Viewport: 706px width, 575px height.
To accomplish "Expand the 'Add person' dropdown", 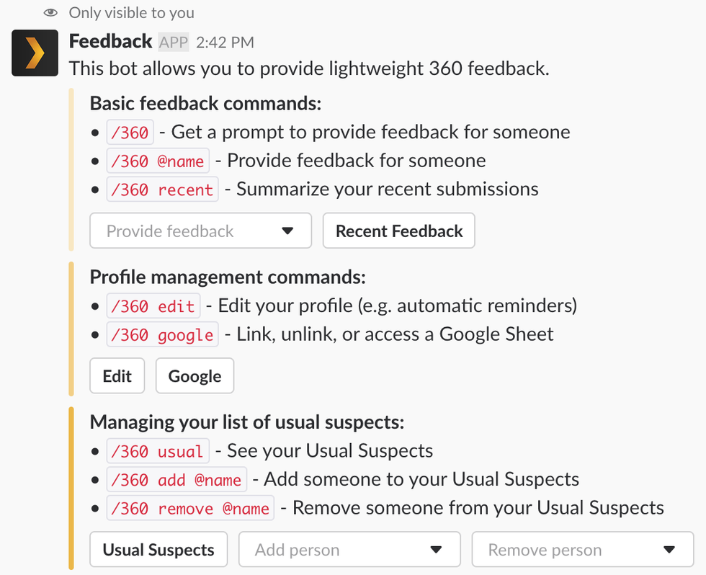I will pos(349,550).
